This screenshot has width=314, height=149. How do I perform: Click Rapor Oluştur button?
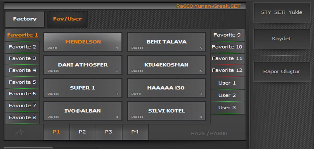point(282,72)
